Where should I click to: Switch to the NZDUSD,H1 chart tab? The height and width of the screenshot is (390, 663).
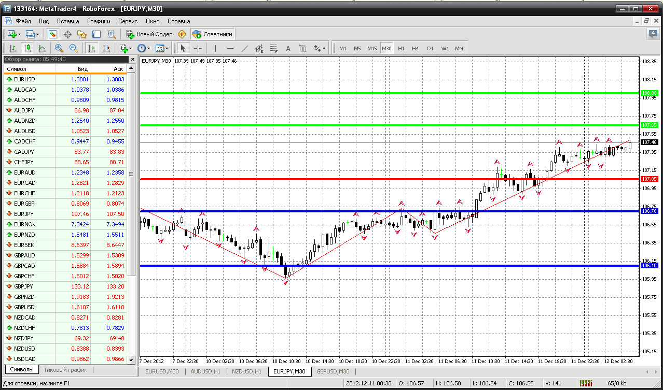click(247, 371)
